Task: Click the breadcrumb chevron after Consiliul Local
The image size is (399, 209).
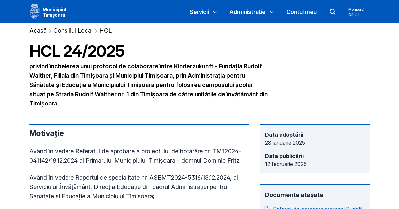Action: [96, 31]
